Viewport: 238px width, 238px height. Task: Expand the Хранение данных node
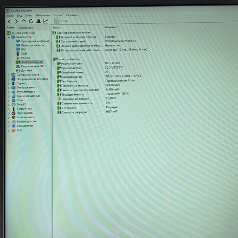tap(9, 96)
